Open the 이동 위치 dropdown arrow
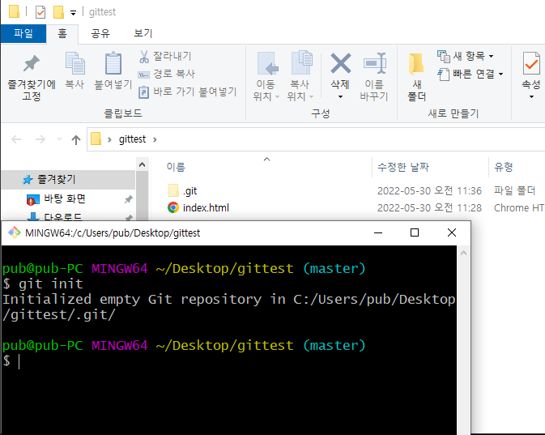The image size is (545, 435). point(278,96)
